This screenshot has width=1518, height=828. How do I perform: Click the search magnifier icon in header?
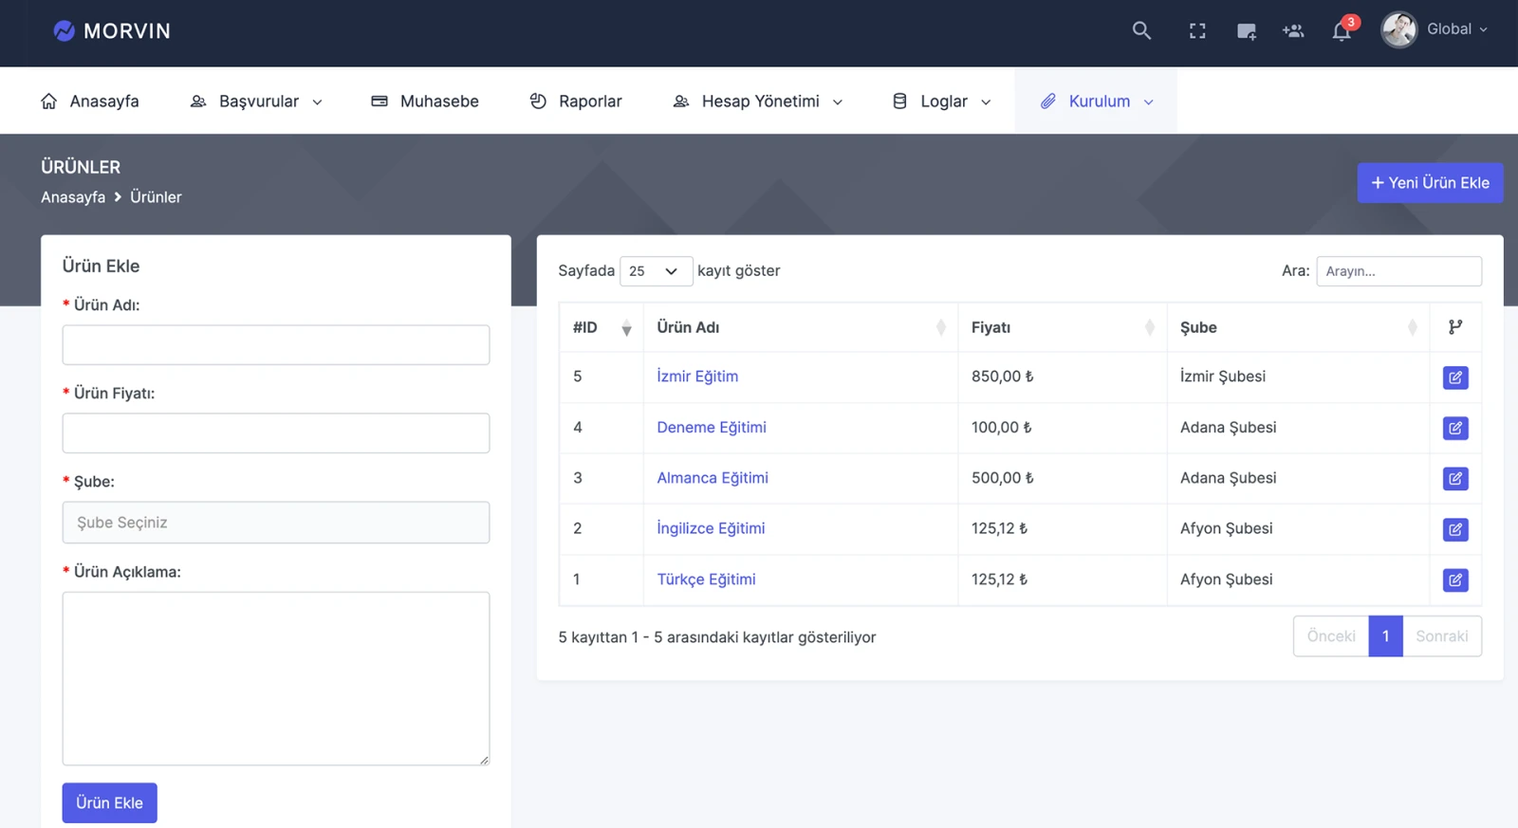pyautogui.click(x=1141, y=30)
